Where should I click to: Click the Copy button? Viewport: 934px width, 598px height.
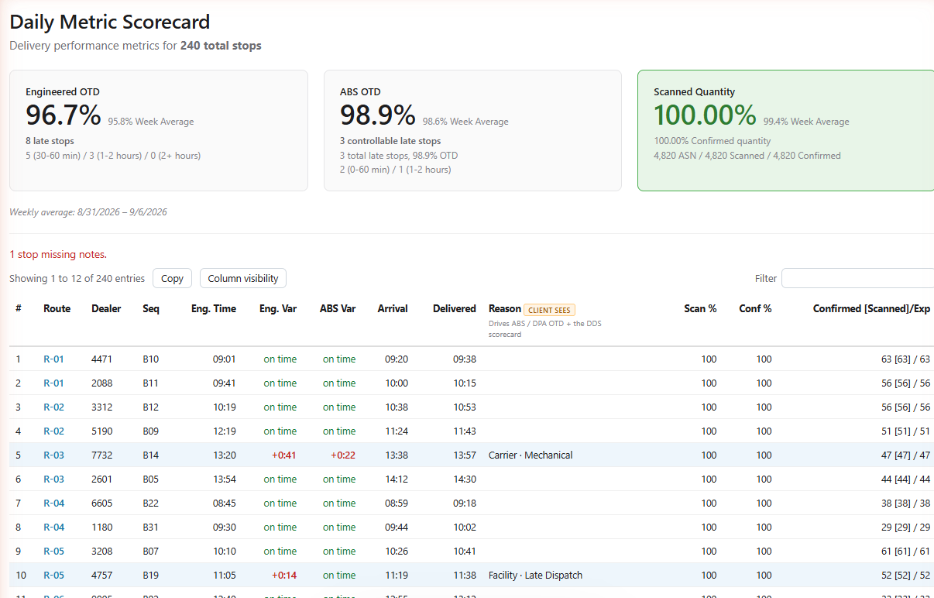172,278
